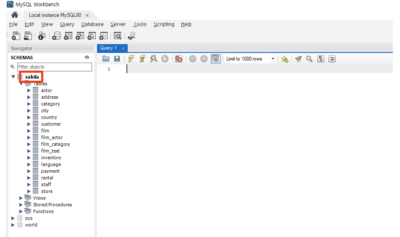Image resolution: width=400 pixels, height=237 pixels.
Task: Select the rental table
Action: (x=47, y=178)
